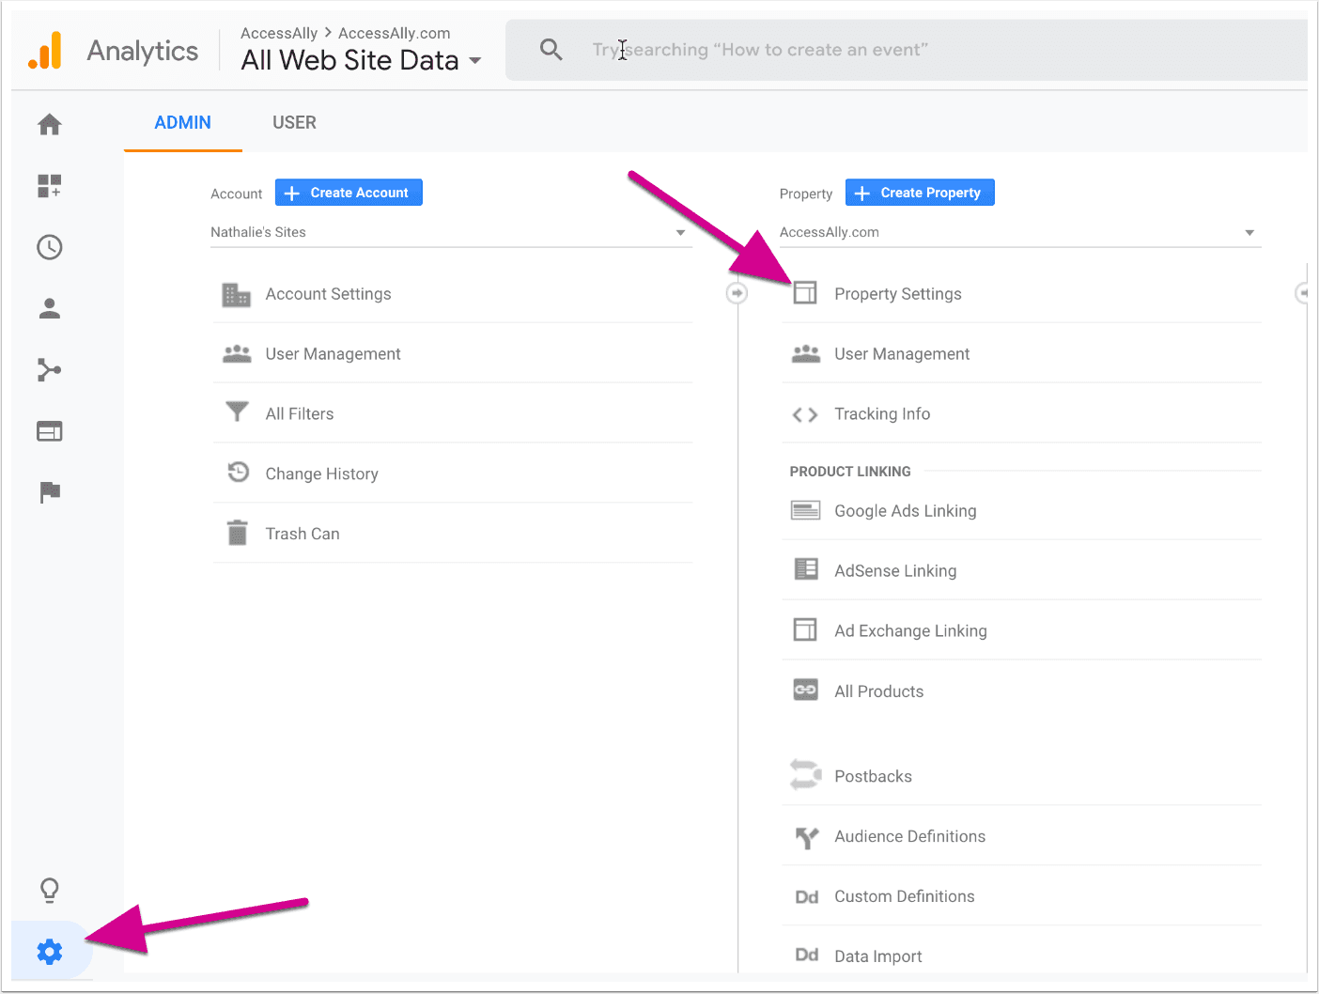Viewport: 1319px width, 994px height.
Task: Expand the Nathalie's Sites account dropdown
Action: (x=451, y=232)
